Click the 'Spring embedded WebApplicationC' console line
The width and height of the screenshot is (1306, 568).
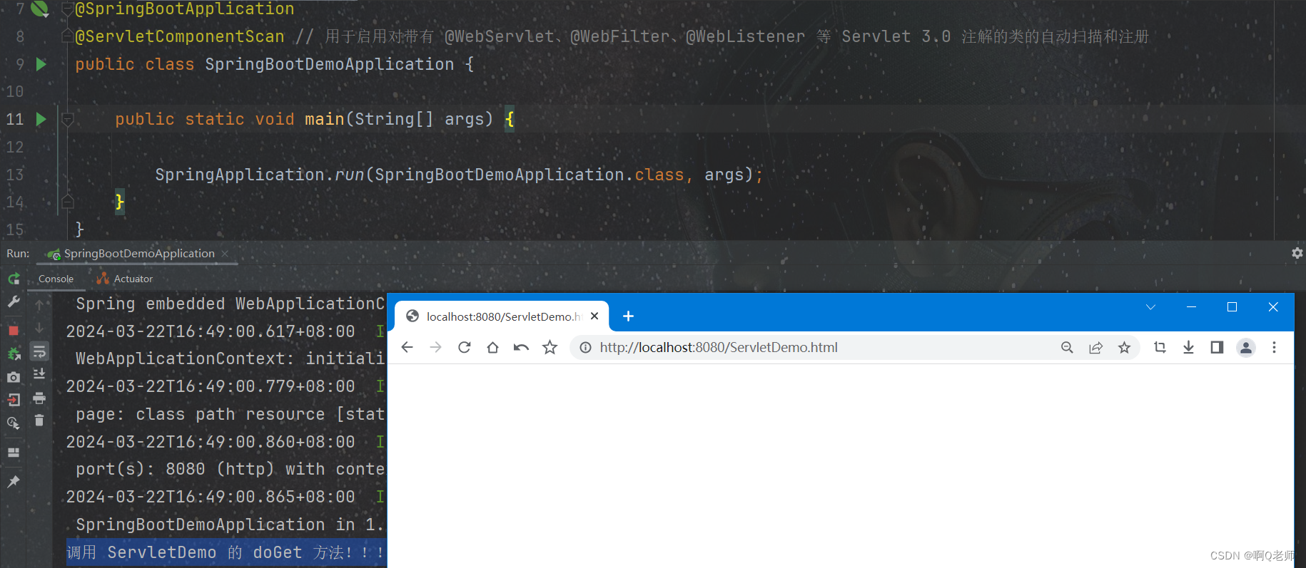[x=230, y=304]
